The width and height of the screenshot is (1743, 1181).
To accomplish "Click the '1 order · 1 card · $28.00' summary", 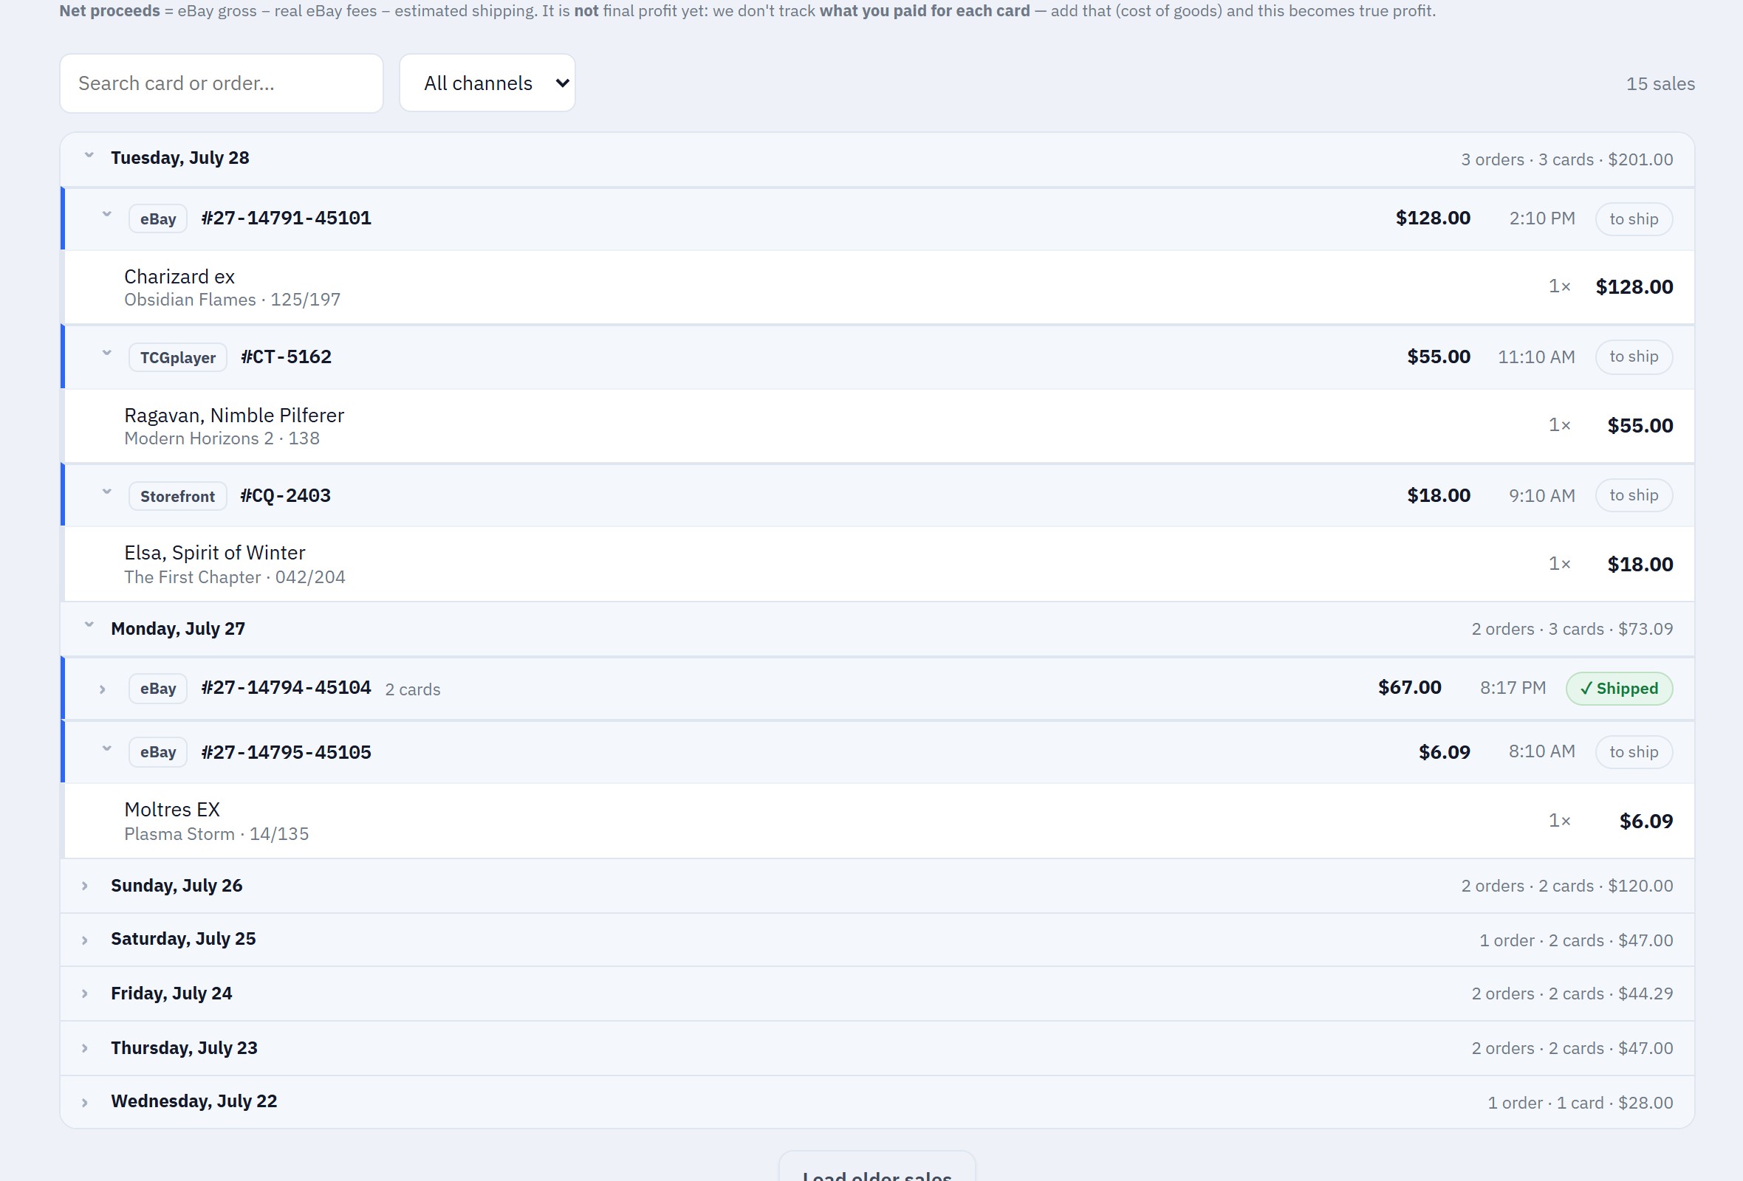I will coord(1581,1103).
